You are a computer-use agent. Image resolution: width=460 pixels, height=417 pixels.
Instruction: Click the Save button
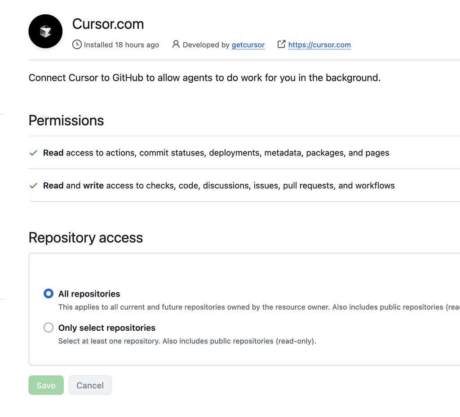(x=46, y=385)
